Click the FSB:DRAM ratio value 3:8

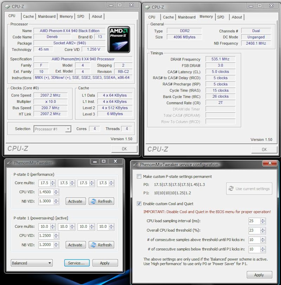(220, 65)
